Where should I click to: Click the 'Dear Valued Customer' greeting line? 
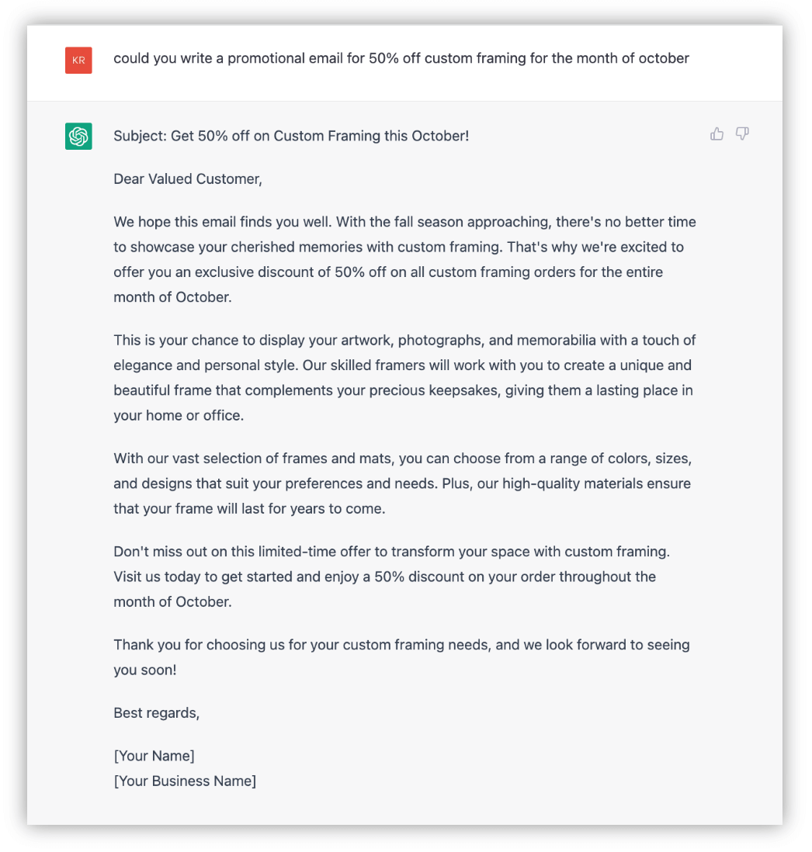coord(188,178)
